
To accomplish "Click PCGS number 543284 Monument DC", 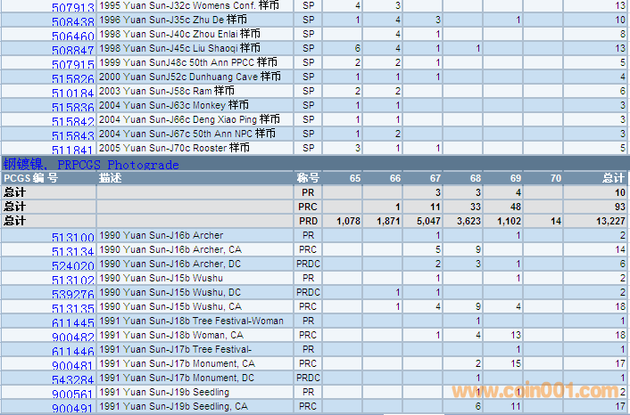I will [x=72, y=380].
